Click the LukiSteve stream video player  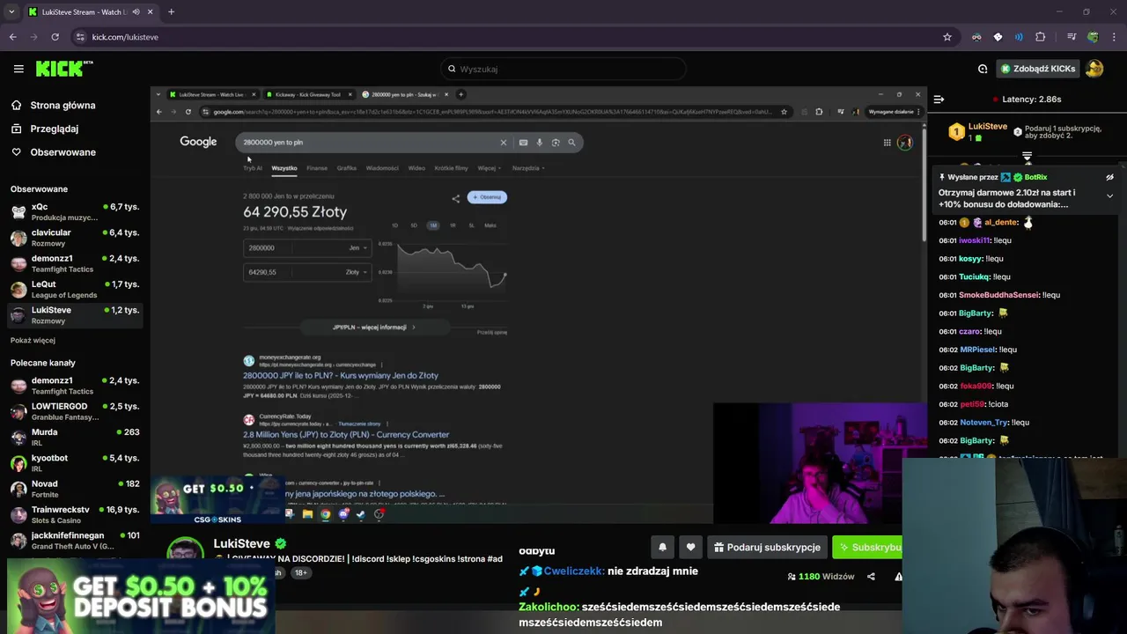point(539,305)
